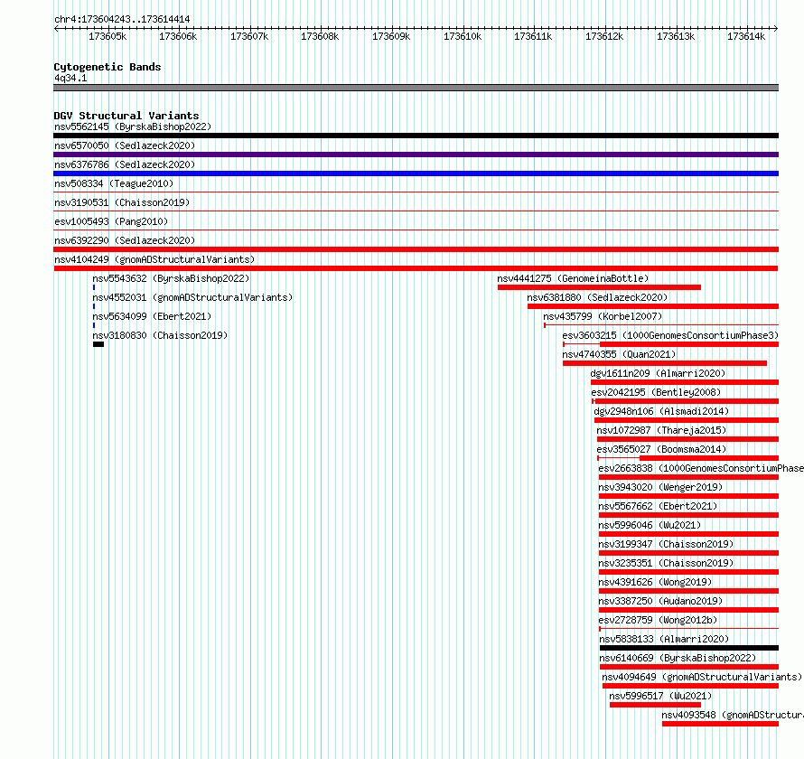Click esv3603215 (1000GenomesConsortiumPhase3) label
This screenshot has height=759, width=804.
click(x=670, y=335)
